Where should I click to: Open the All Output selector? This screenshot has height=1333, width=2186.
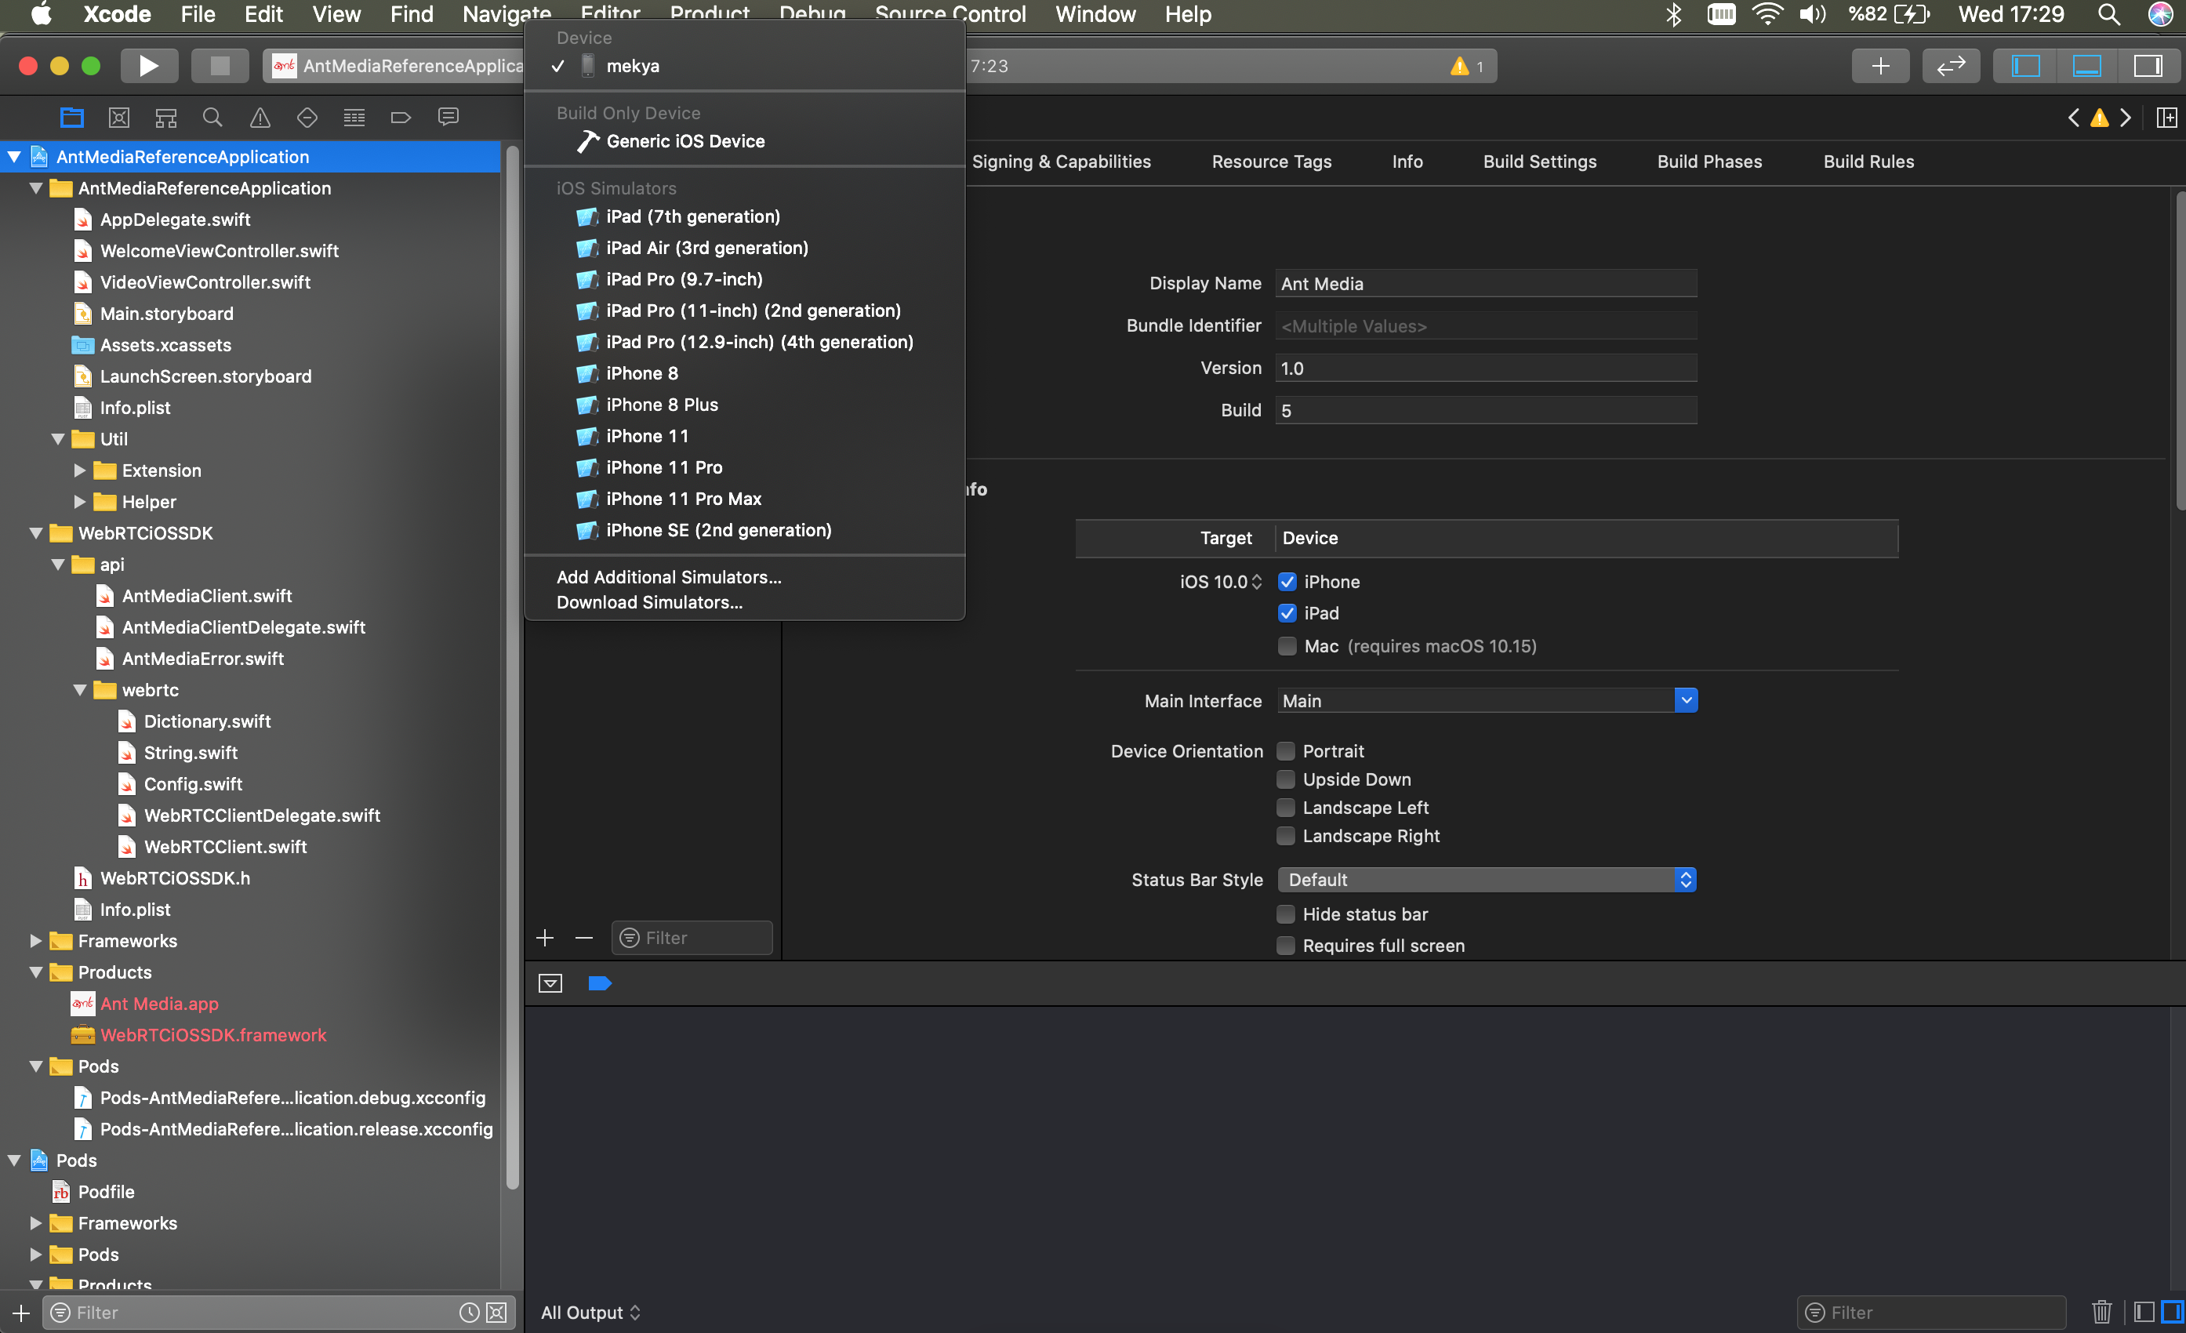591,1312
